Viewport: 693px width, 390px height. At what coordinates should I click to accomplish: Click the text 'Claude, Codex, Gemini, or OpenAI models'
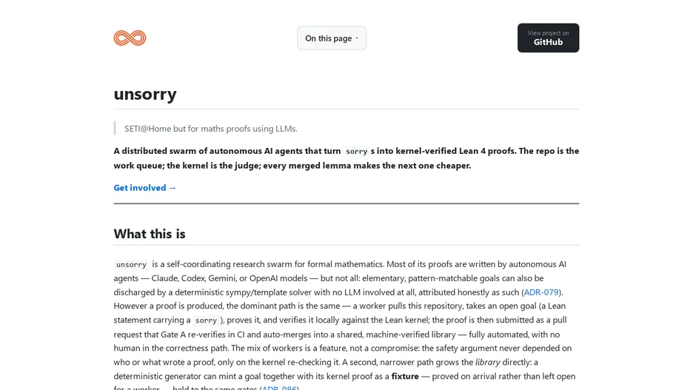coord(230,278)
